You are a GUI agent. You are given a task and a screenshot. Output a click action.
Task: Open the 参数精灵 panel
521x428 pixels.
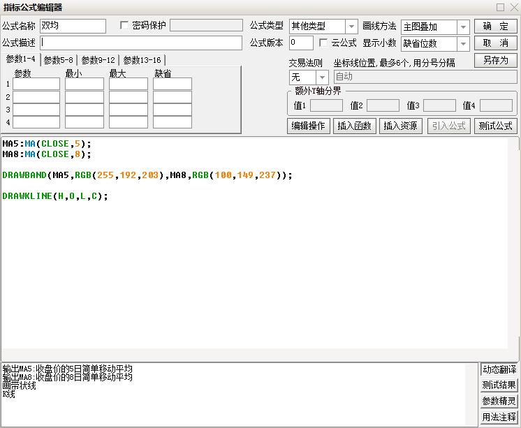tap(499, 401)
